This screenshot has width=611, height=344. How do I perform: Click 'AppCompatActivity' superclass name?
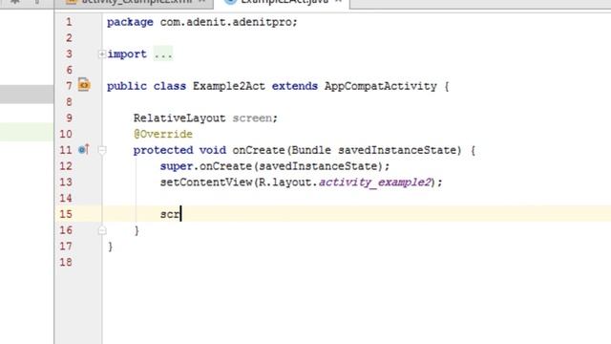(x=380, y=86)
